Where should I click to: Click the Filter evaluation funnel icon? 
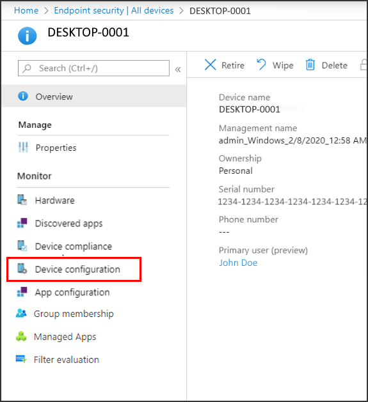21,359
